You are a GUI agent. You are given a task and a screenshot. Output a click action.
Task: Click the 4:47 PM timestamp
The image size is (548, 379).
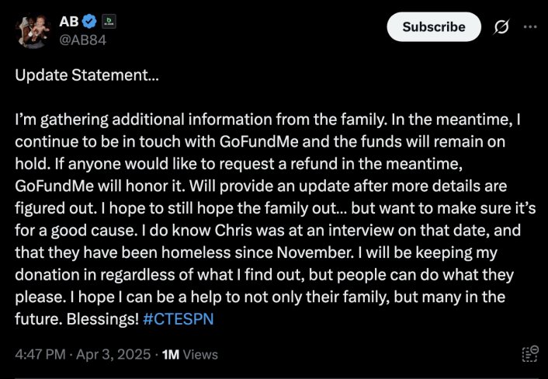40,354
